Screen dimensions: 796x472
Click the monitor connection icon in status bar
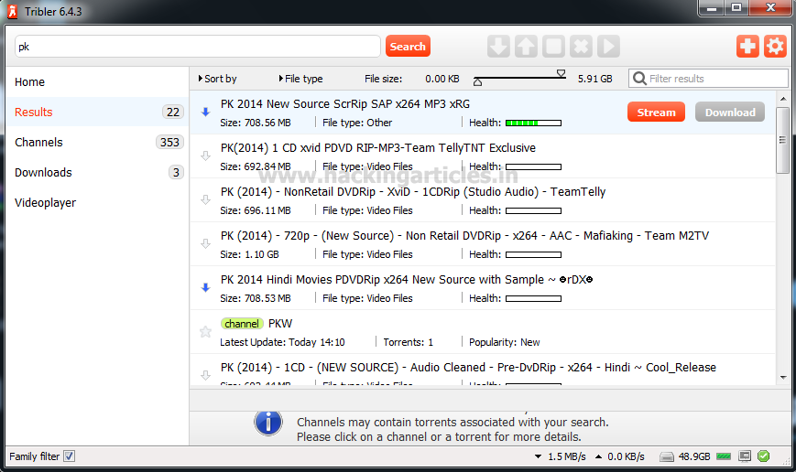(745, 456)
